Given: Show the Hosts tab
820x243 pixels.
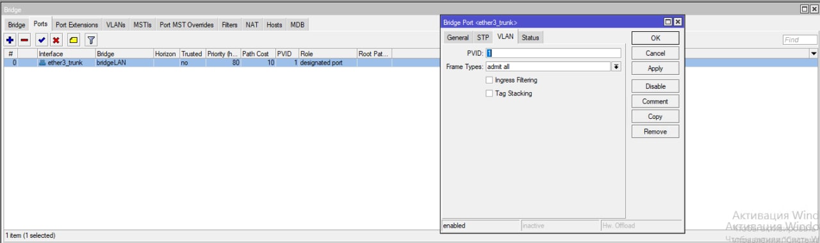Looking at the screenshot, I should click(274, 25).
